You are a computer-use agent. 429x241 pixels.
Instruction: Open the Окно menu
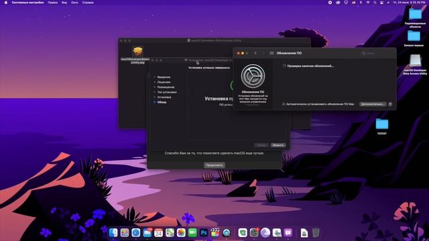[x=74, y=3]
